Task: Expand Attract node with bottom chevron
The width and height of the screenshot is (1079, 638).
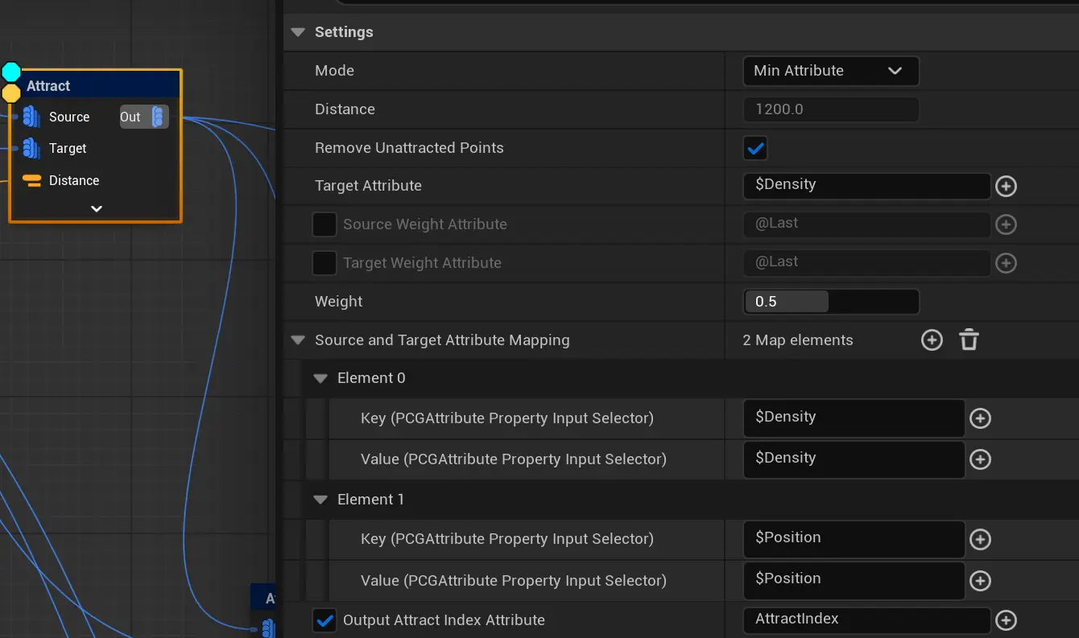Action: (x=96, y=209)
